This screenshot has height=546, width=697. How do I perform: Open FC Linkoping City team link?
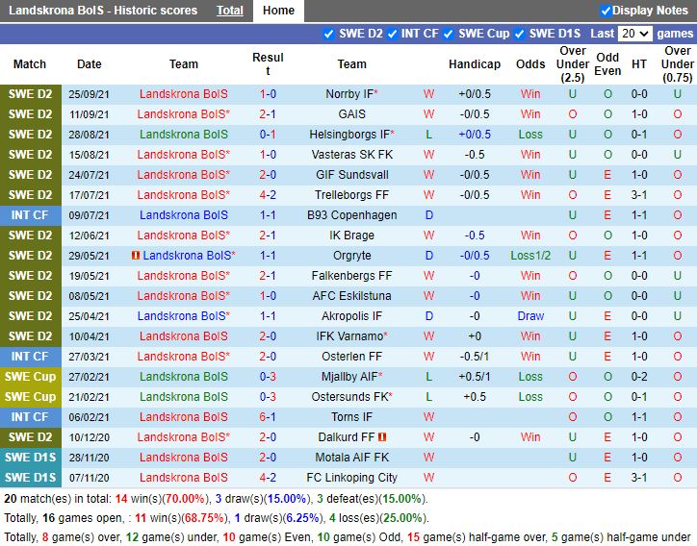coord(351,478)
